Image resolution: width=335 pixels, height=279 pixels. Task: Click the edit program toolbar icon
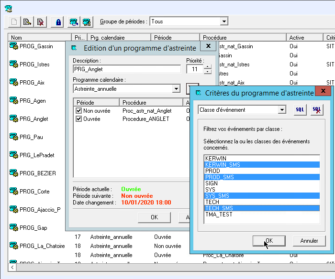tap(28, 22)
